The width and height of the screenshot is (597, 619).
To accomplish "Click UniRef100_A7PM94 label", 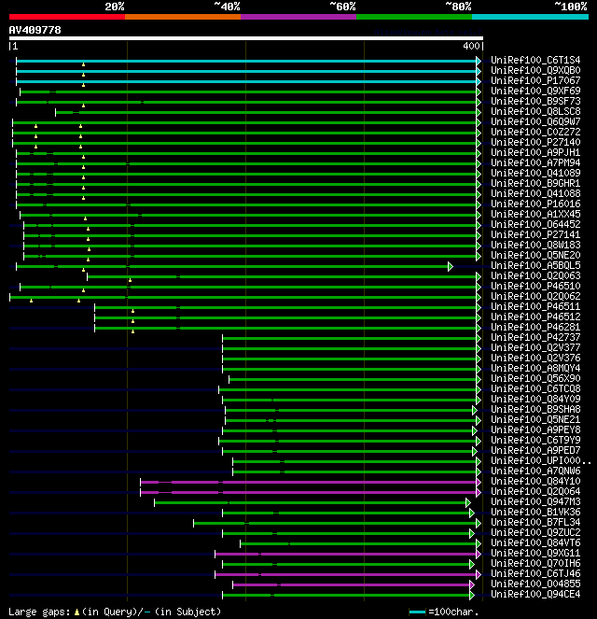I will pos(535,162).
